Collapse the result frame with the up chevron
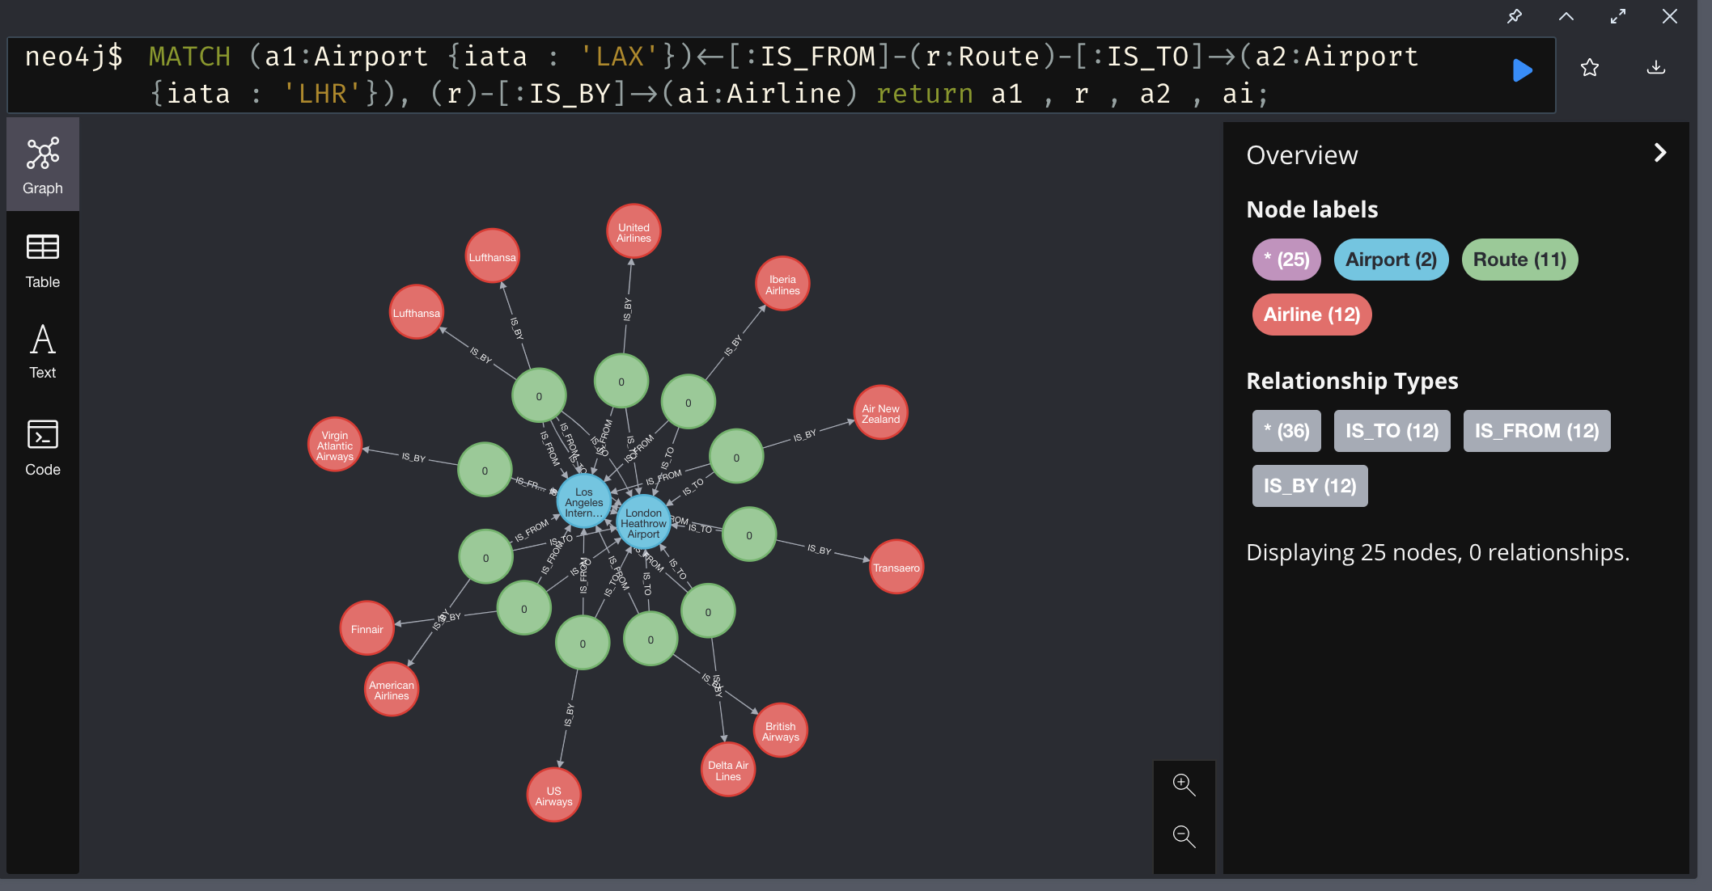Screen dimensions: 1712x891 (x=1566, y=16)
